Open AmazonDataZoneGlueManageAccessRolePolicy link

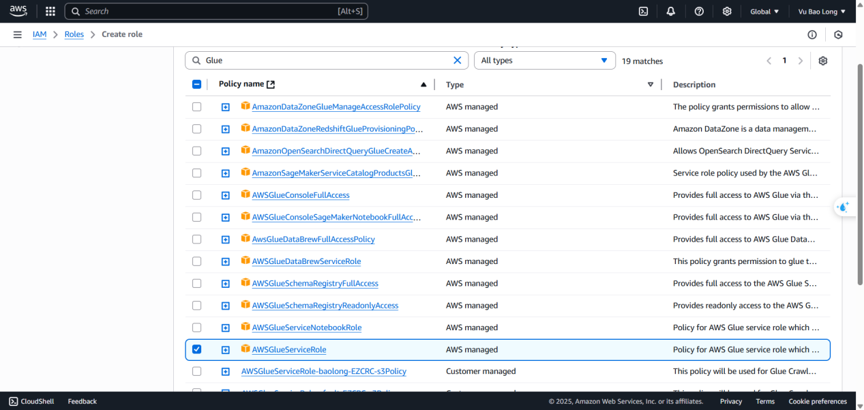coord(336,106)
